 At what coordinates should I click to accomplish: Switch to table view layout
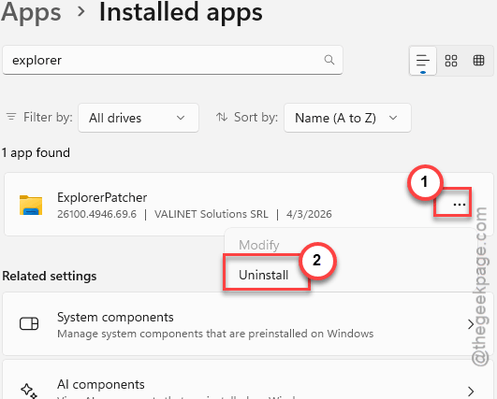(478, 61)
